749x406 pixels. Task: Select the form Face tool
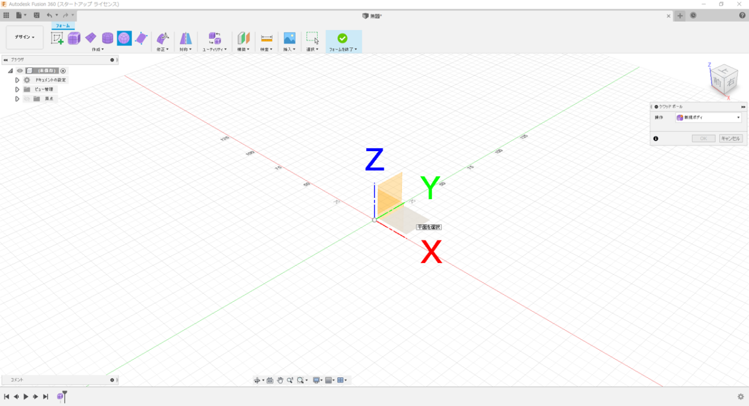[141, 38]
